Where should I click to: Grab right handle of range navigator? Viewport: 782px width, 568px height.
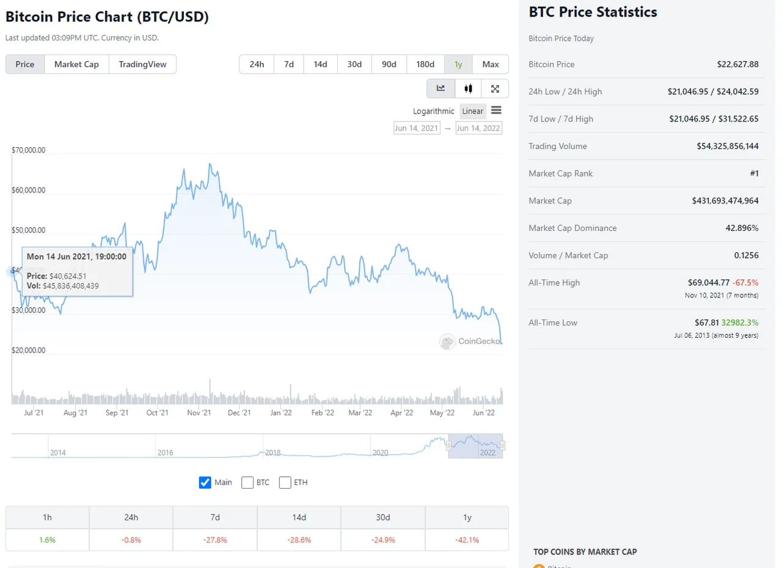click(x=502, y=446)
